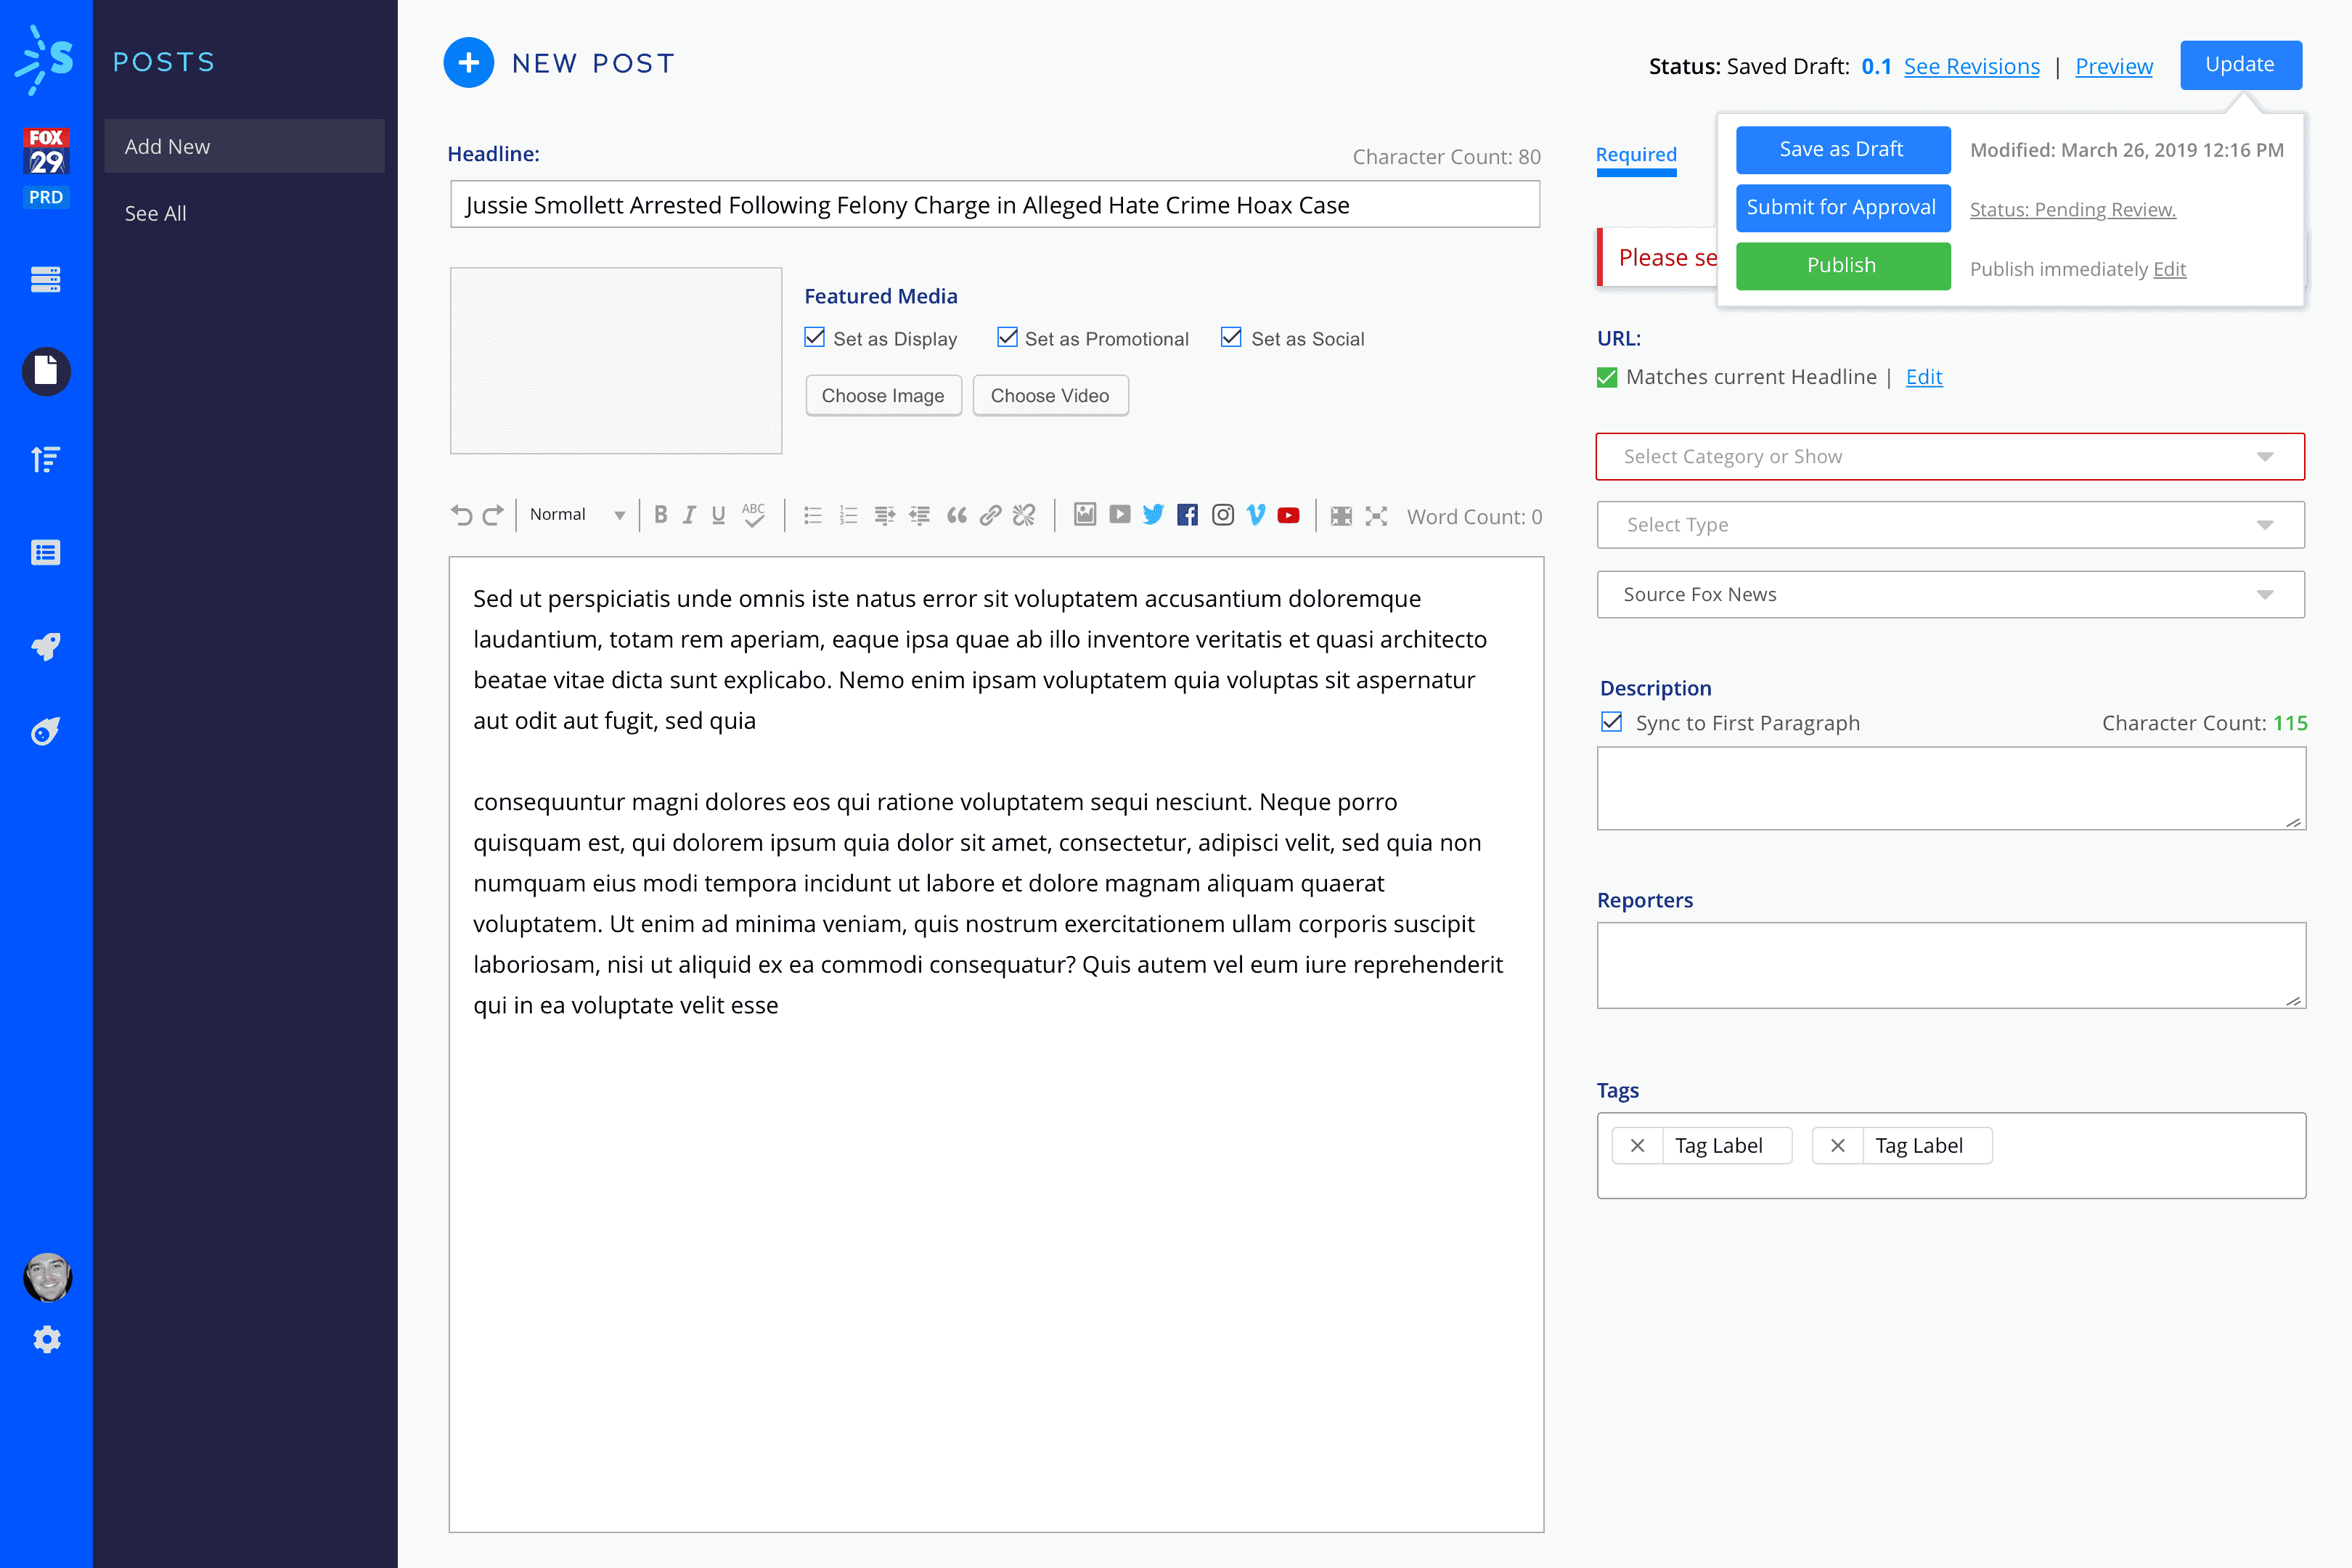Apply blockquote formatting
Viewport: 2352px width, 1568px height.
coord(956,515)
